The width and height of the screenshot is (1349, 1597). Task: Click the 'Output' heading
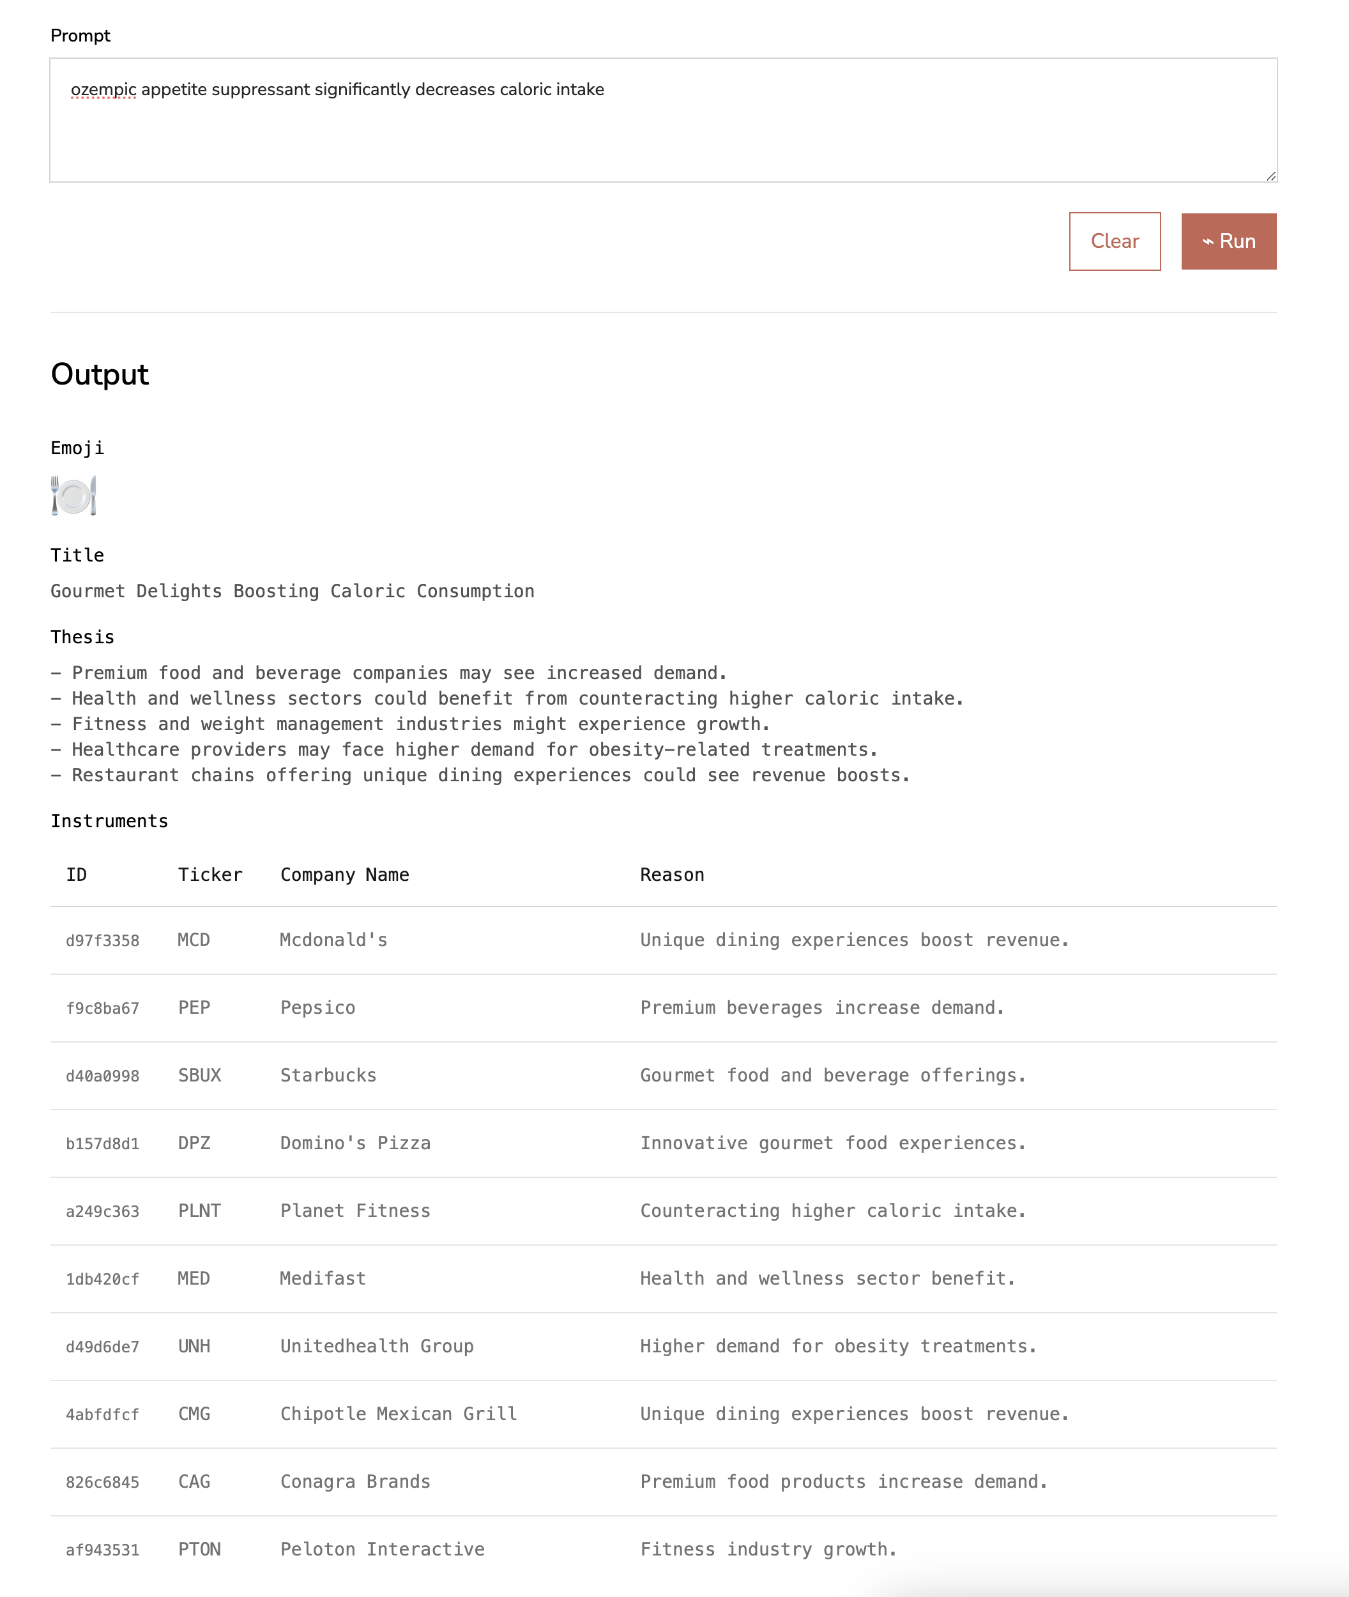pyautogui.click(x=100, y=374)
